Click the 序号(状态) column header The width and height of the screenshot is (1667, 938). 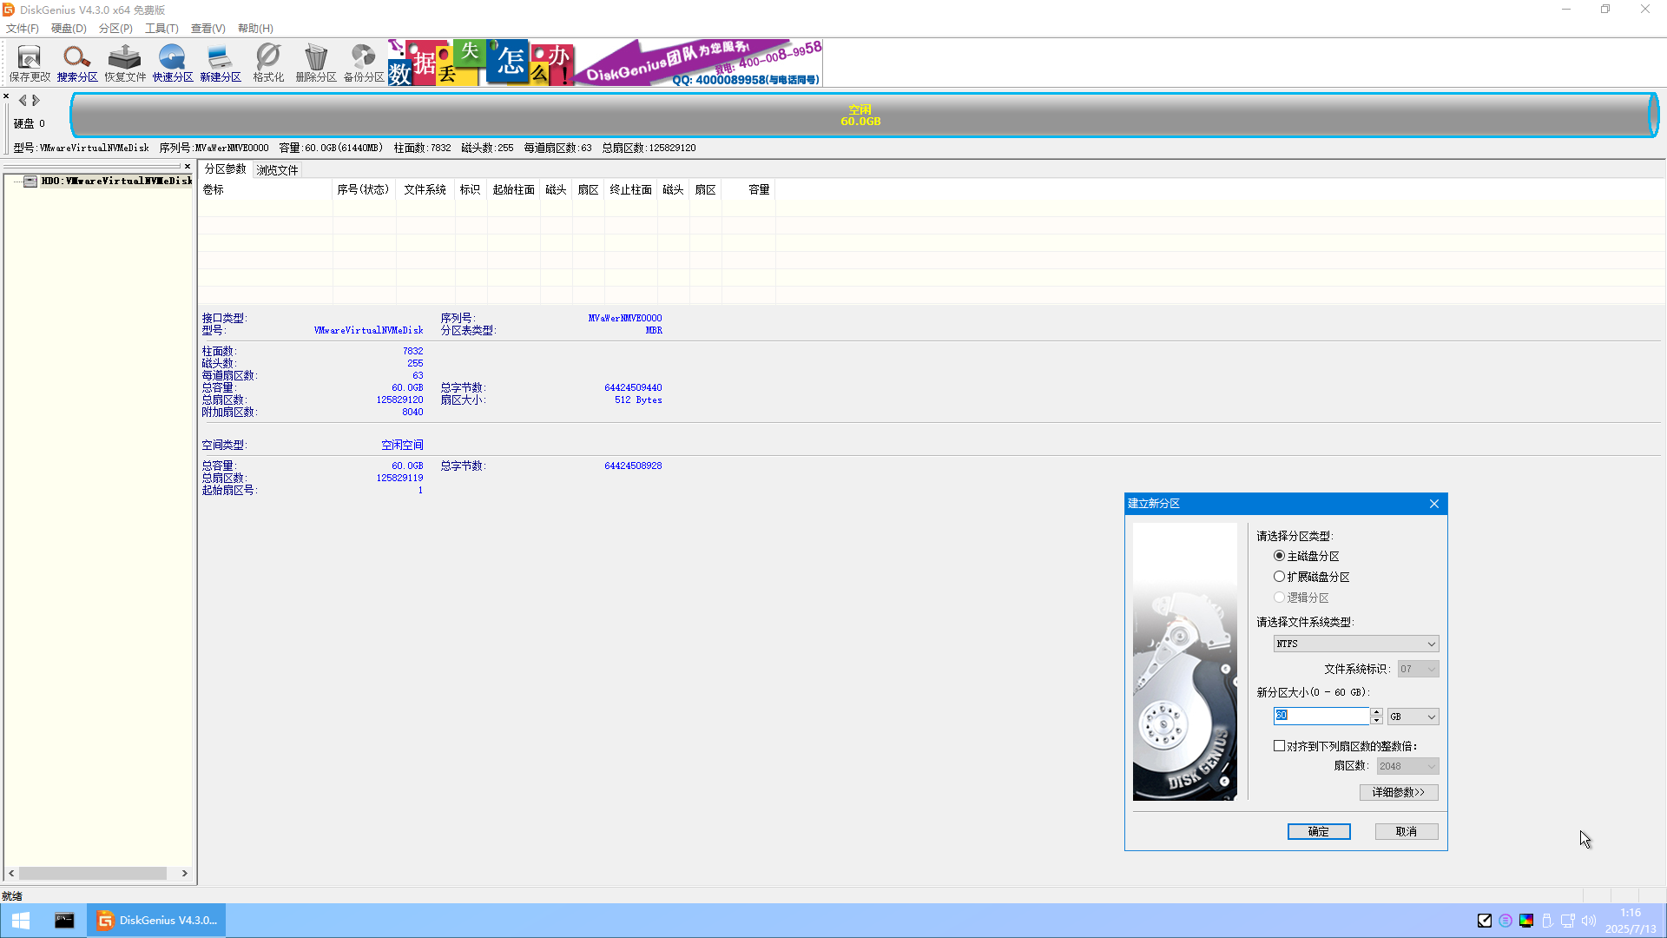(363, 189)
